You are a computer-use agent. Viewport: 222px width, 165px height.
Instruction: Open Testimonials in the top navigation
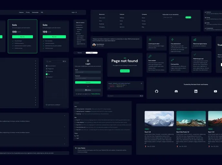click(x=35, y=12)
